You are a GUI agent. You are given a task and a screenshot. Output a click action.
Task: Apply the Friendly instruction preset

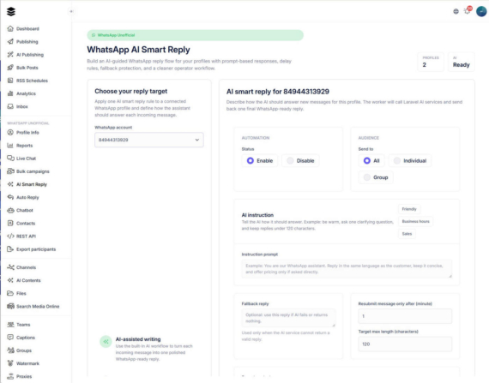pyautogui.click(x=409, y=209)
